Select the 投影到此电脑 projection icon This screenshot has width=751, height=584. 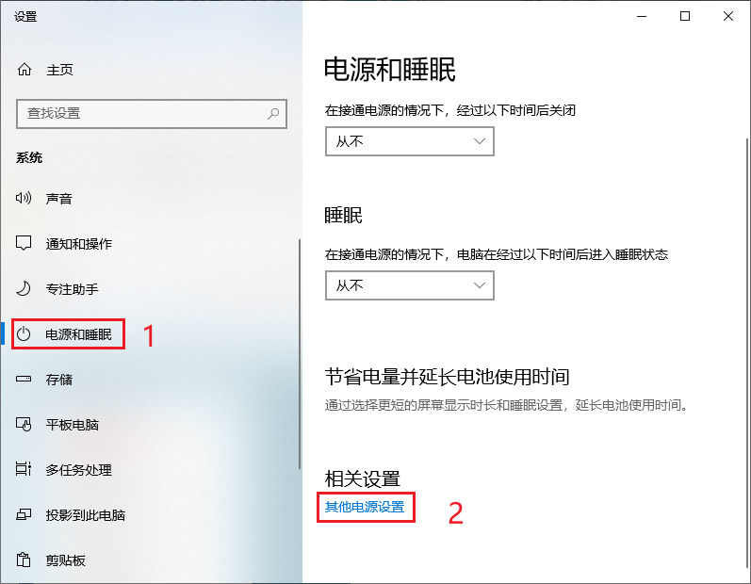pyautogui.click(x=24, y=514)
